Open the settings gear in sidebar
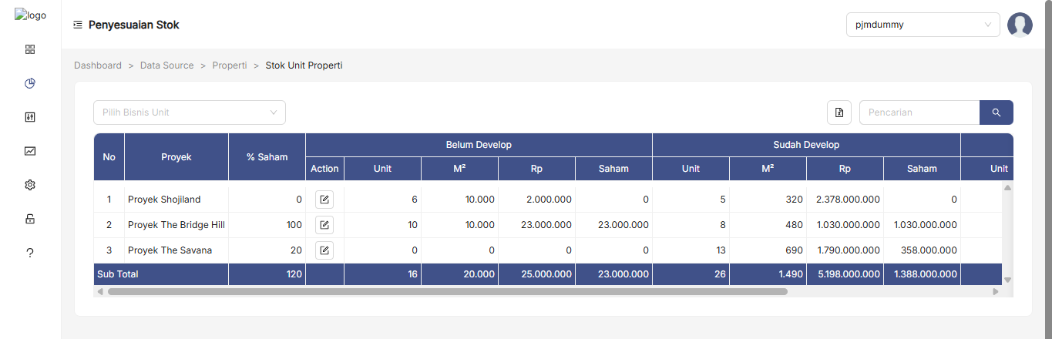 30,185
